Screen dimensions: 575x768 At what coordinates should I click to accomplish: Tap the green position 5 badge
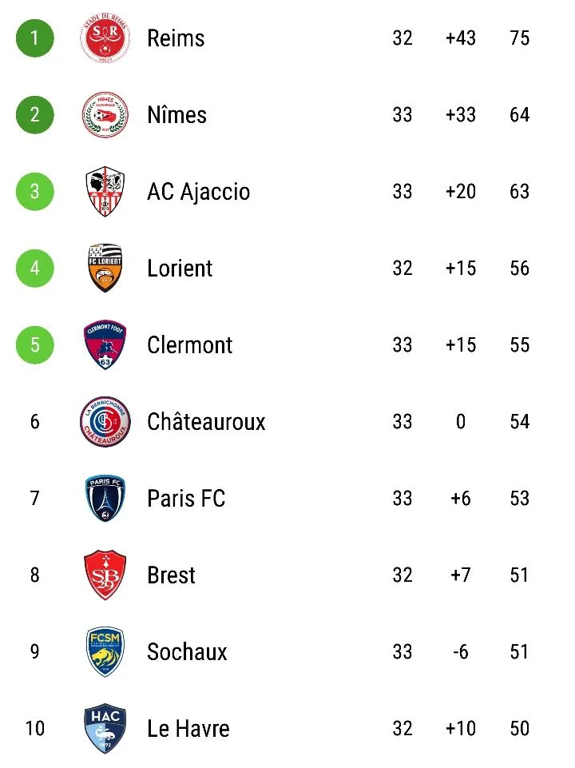[x=35, y=345]
